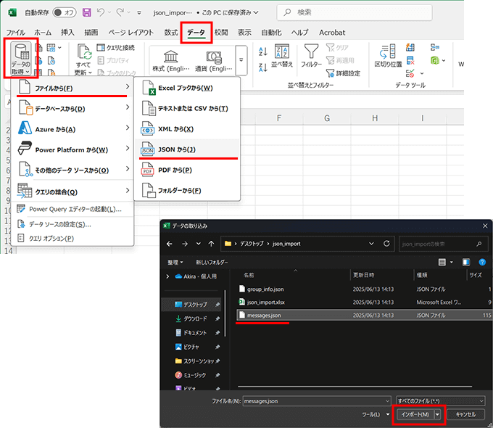The image size is (493, 428).
Task: Sort descending Z to A
Action: point(263,67)
